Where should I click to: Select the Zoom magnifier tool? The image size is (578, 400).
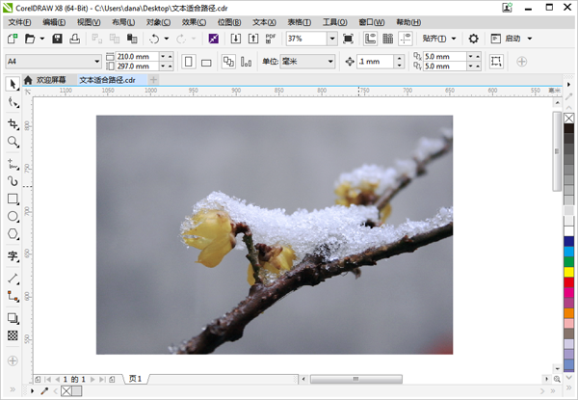click(13, 142)
